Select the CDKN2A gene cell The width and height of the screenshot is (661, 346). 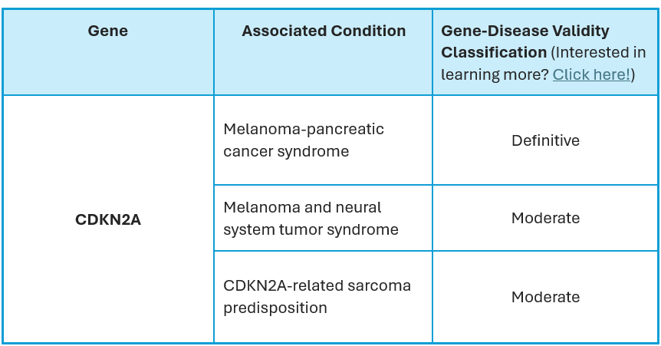tap(108, 219)
